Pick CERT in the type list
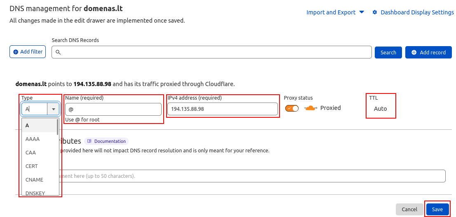This screenshot has width=456, height=217. click(x=32, y=166)
